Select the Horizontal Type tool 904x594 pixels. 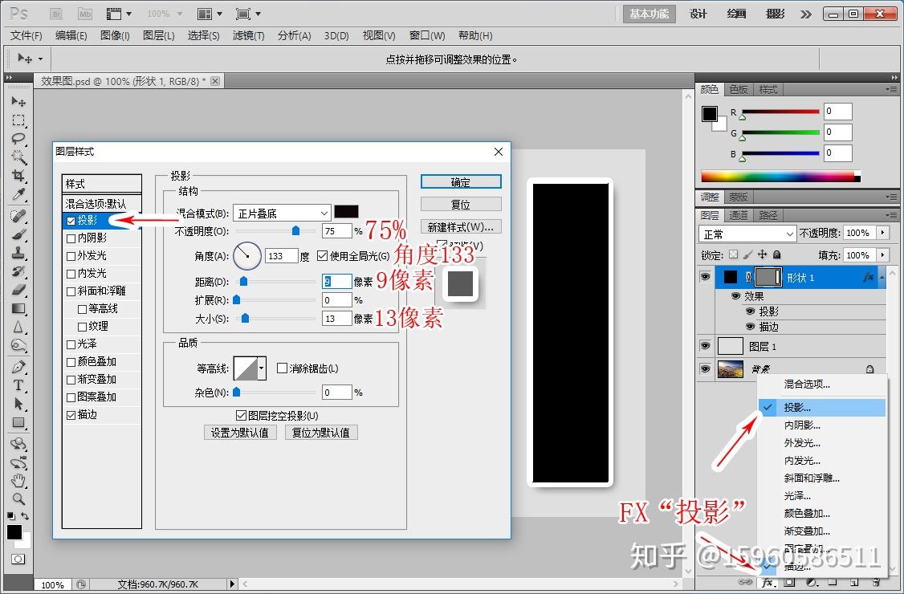[x=18, y=383]
